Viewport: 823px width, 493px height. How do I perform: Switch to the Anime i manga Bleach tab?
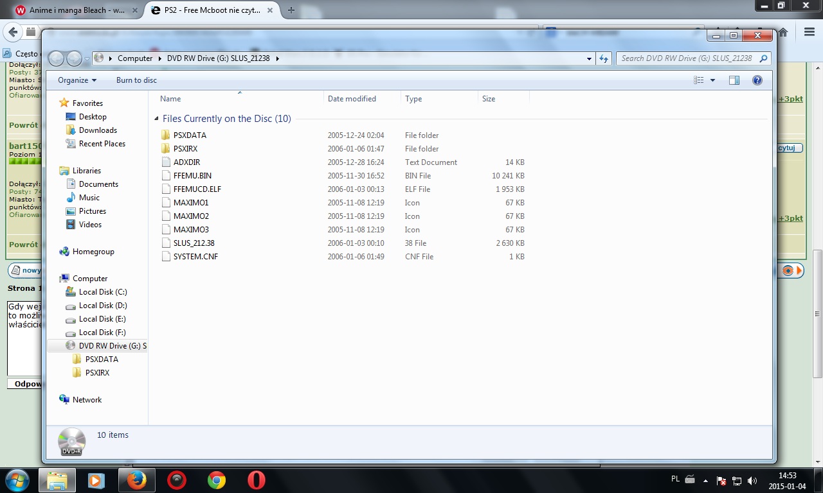click(x=76, y=10)
